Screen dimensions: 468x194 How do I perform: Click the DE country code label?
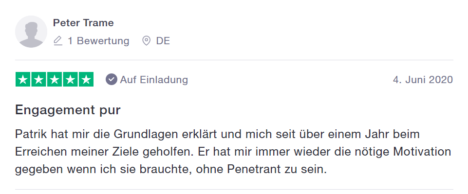point(163,41)
